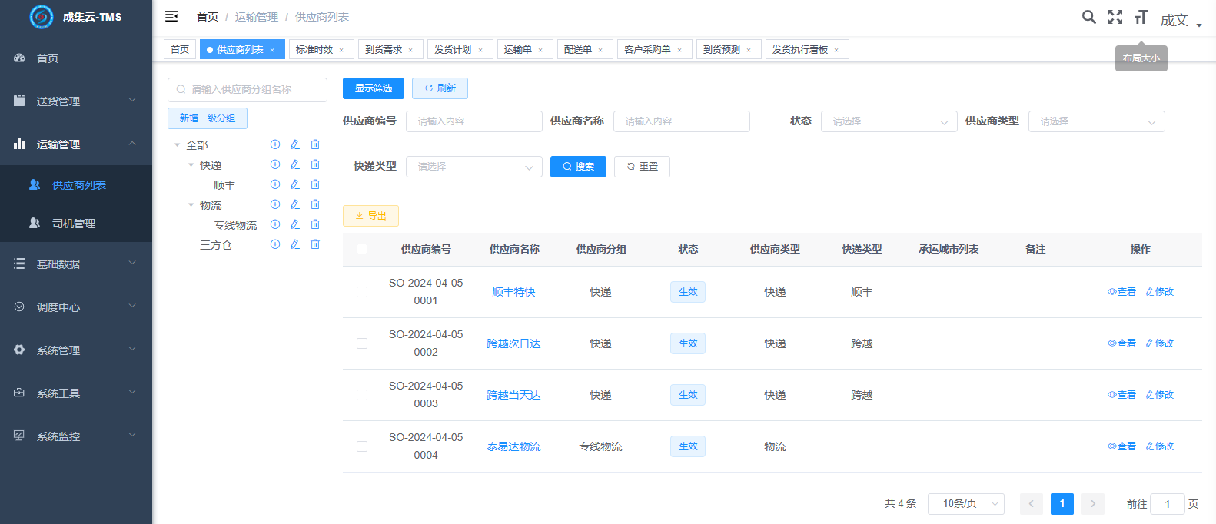
Task: Toggle fullscreen mode icon
Action: click(1115, 17)
